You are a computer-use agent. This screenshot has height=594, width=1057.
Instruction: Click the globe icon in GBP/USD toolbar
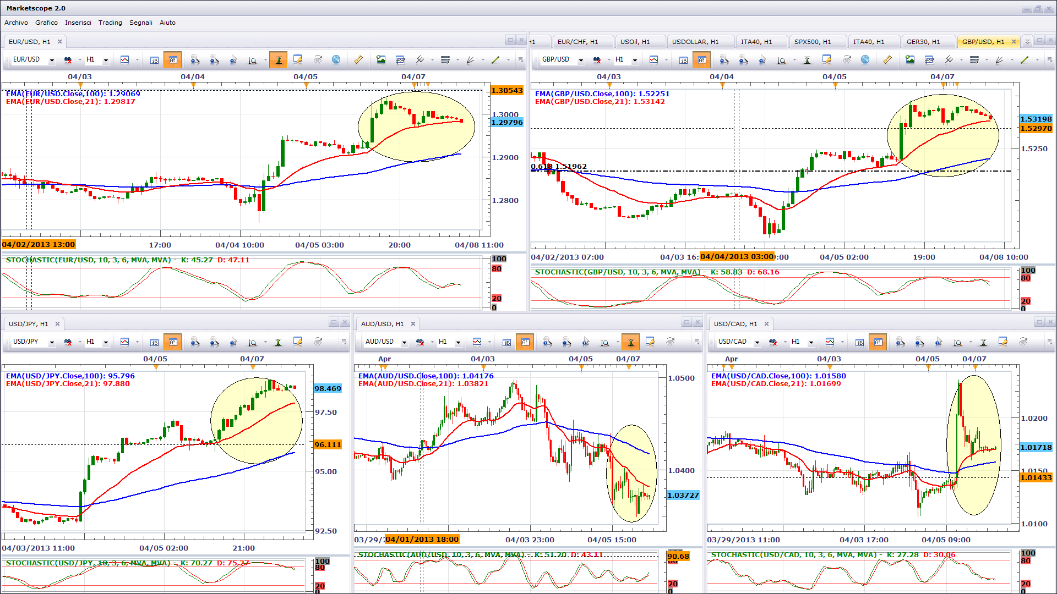(x=865, y=60)
